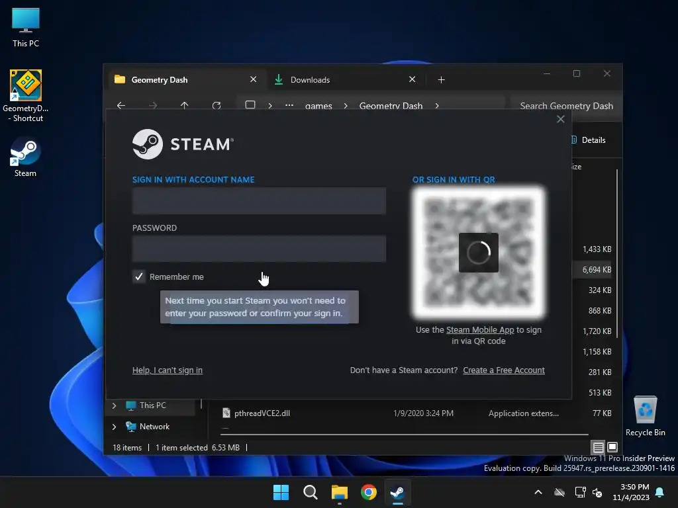Click the cloud sync tray icon

coord(559,492)
